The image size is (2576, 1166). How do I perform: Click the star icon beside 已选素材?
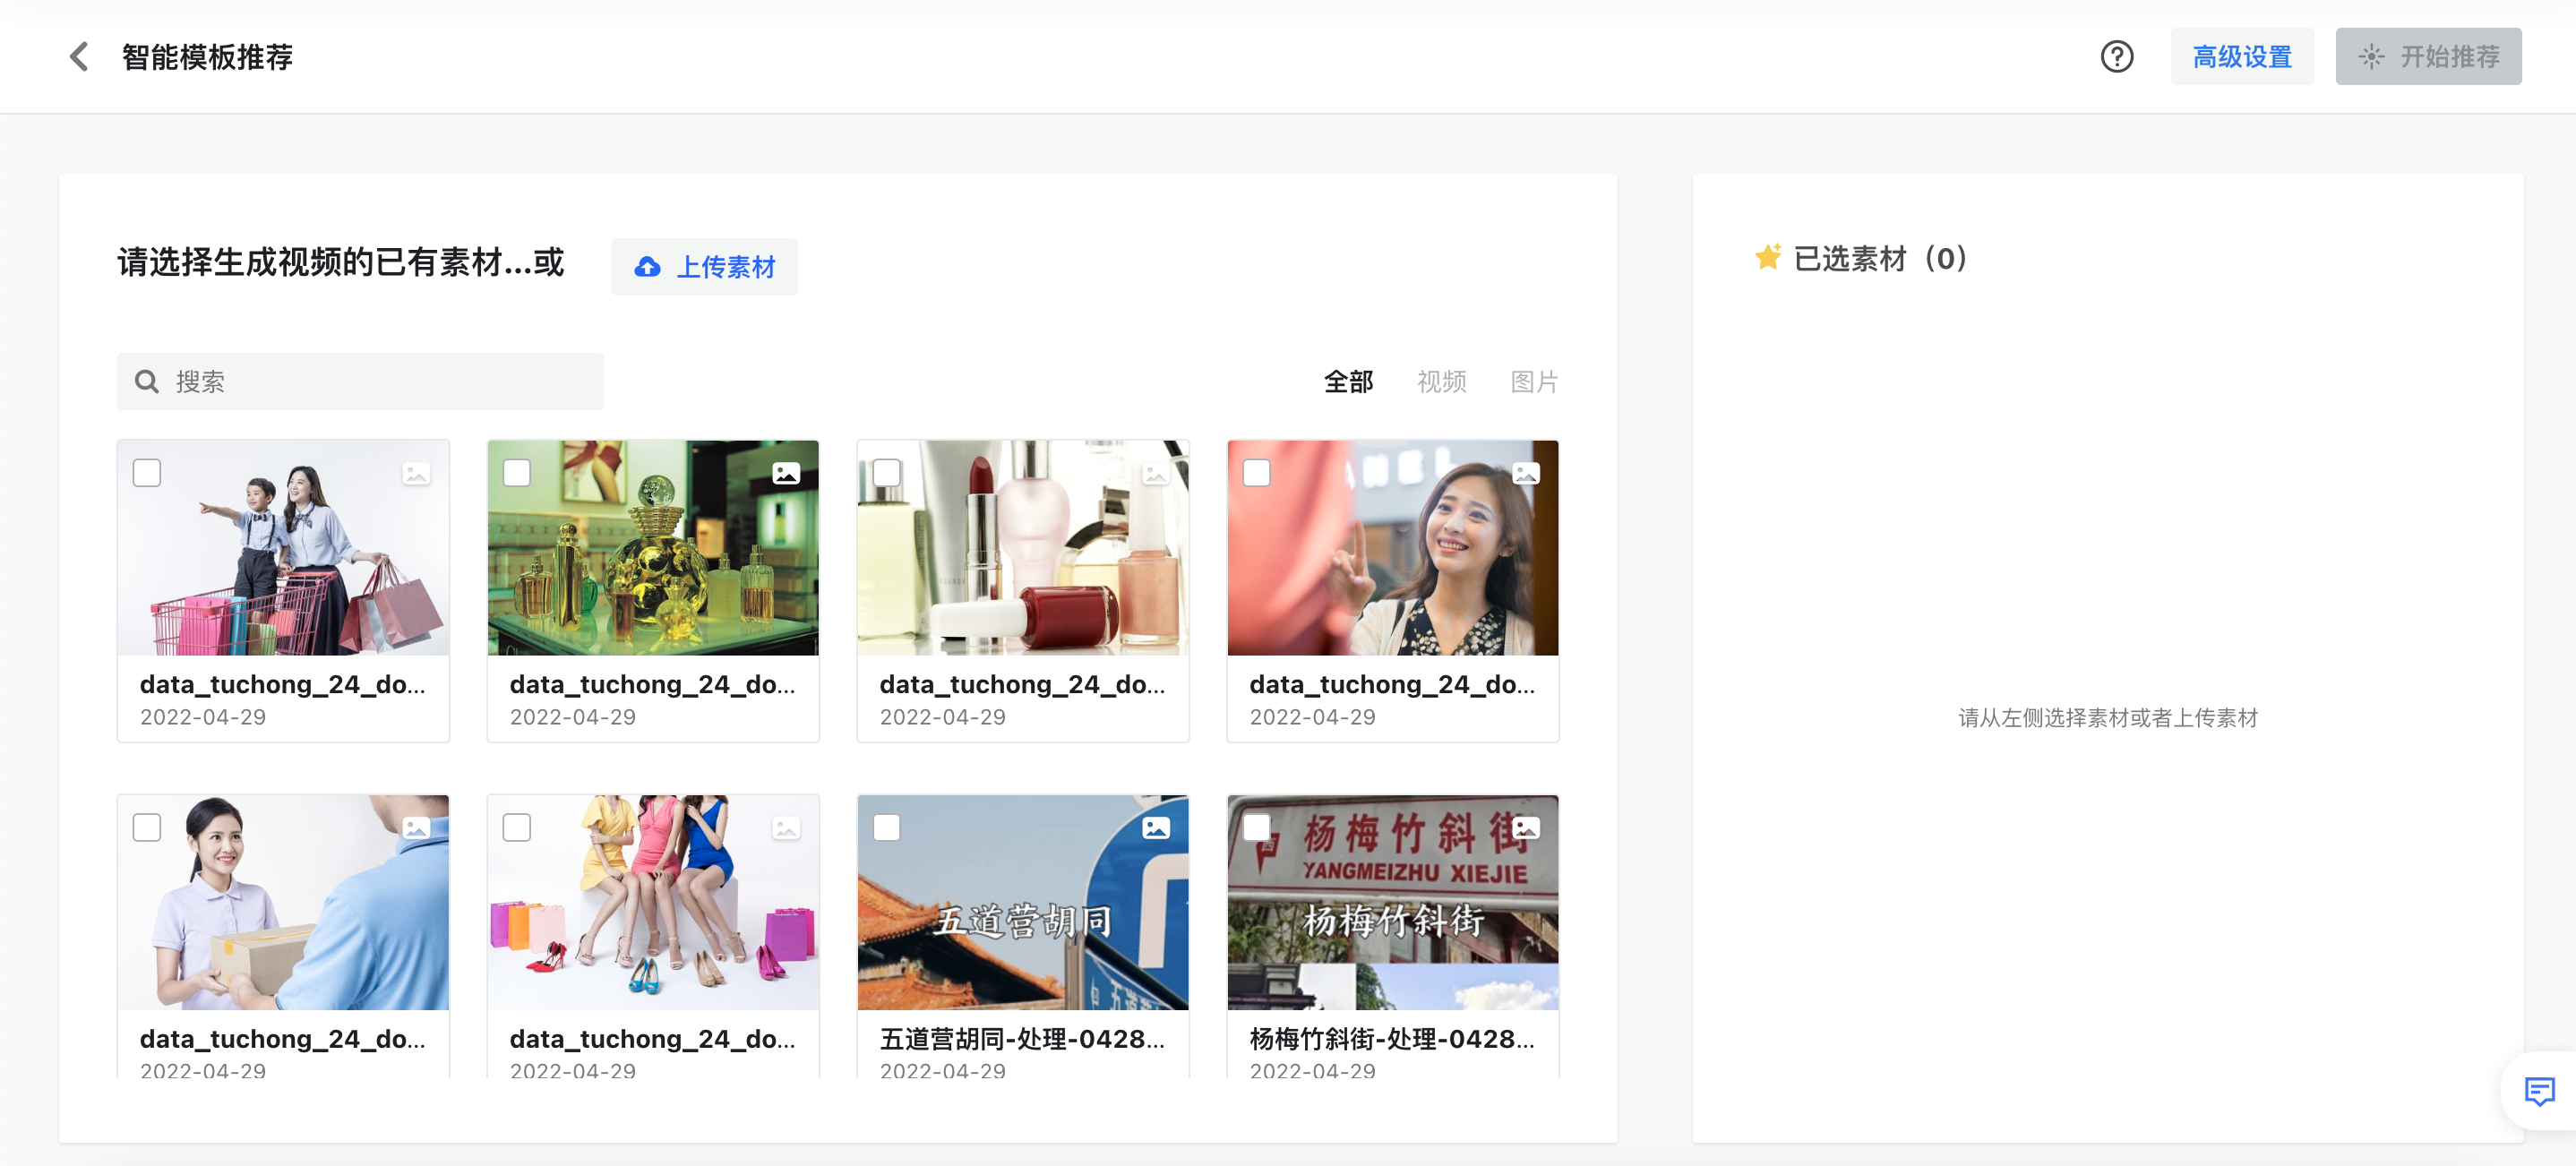[x=1767, y=258]
